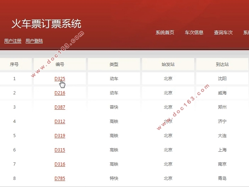
Task: Click 南京 destination cell
Action: [222, 164]
